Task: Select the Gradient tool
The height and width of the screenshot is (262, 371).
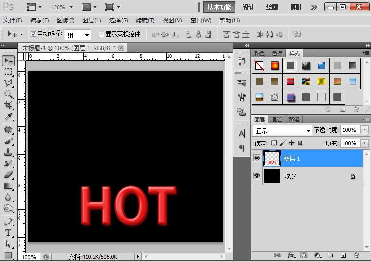Action: pyautogui.click(x=8, y=186)
